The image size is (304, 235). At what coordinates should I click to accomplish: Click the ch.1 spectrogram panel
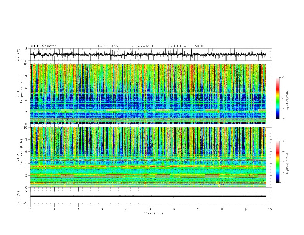(x=150, y=94)
